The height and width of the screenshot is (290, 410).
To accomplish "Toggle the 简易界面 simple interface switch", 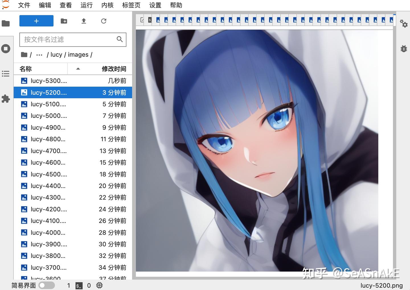I will 46,285.
